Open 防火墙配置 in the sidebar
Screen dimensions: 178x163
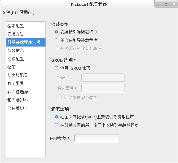tap(26, 75)
